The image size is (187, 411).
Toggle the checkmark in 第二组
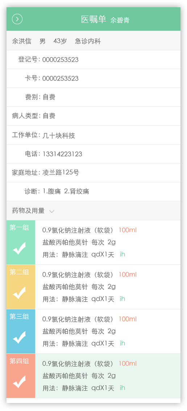(20, 293)
